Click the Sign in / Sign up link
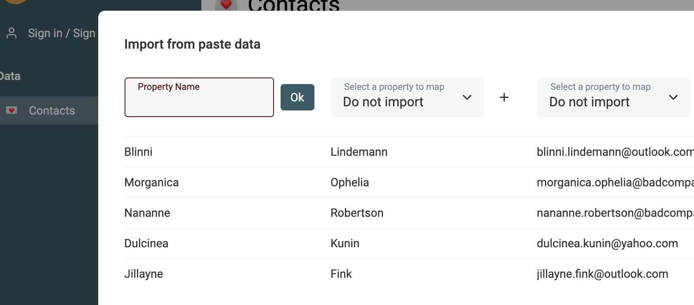Screen dimensions: 694x305 point(61,33)
